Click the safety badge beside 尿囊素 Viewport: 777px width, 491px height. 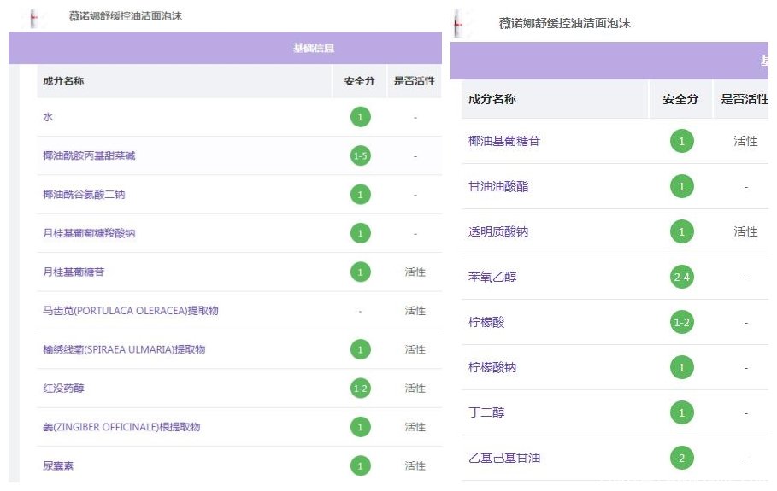click(360, 465)
